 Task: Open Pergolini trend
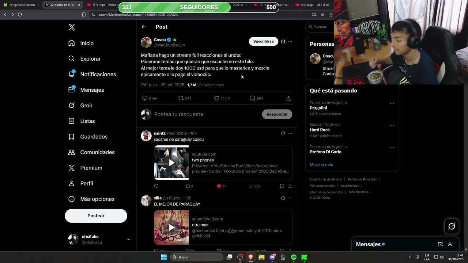(318, 108)
